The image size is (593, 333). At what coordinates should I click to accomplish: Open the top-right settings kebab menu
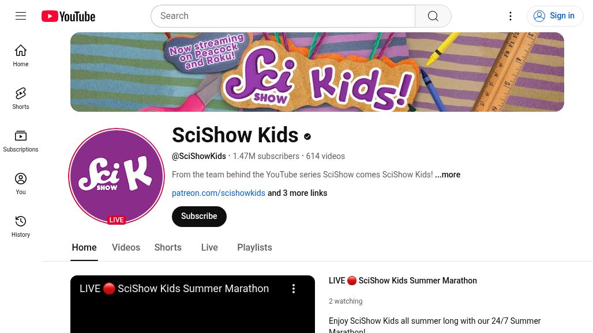pyautogui.click(x=510, y=16)
